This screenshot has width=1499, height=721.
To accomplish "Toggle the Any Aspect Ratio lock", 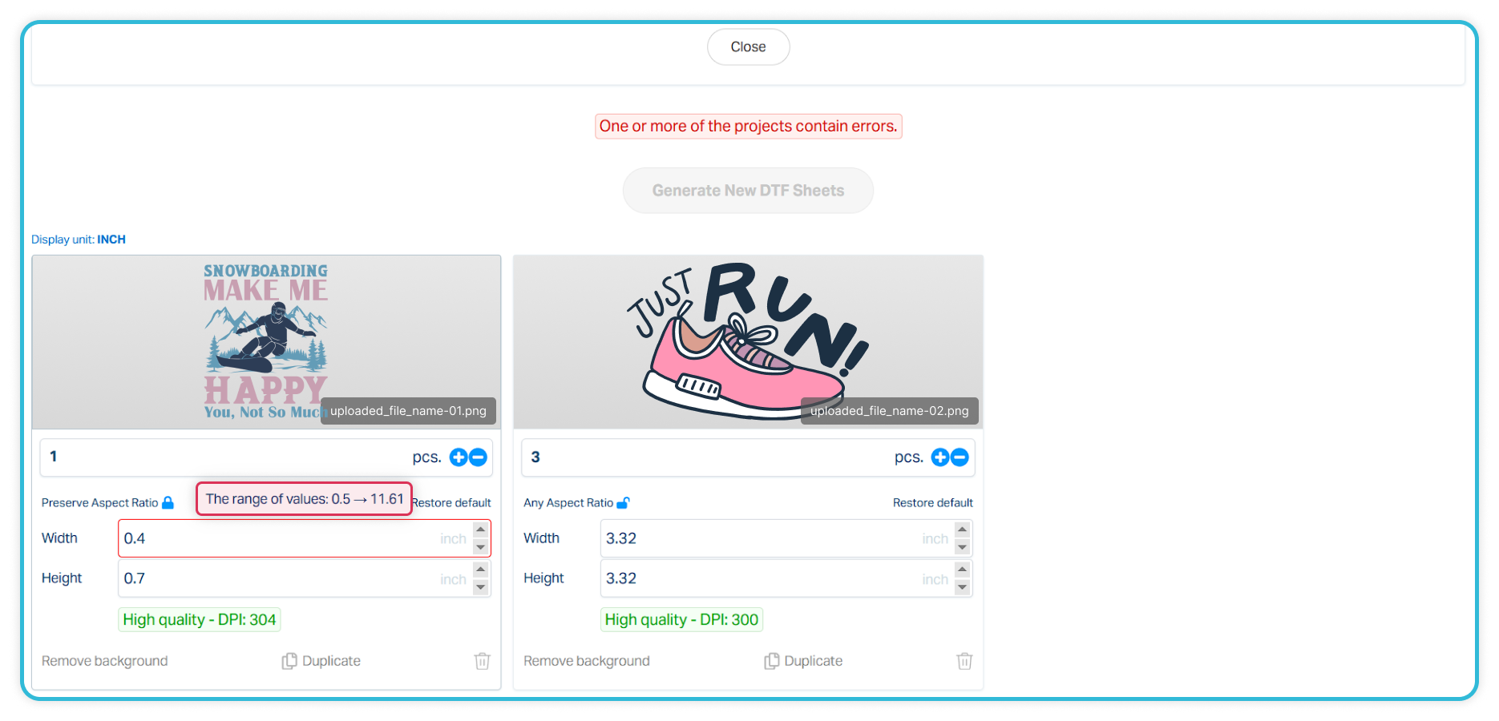I will (x=623, y=503).
